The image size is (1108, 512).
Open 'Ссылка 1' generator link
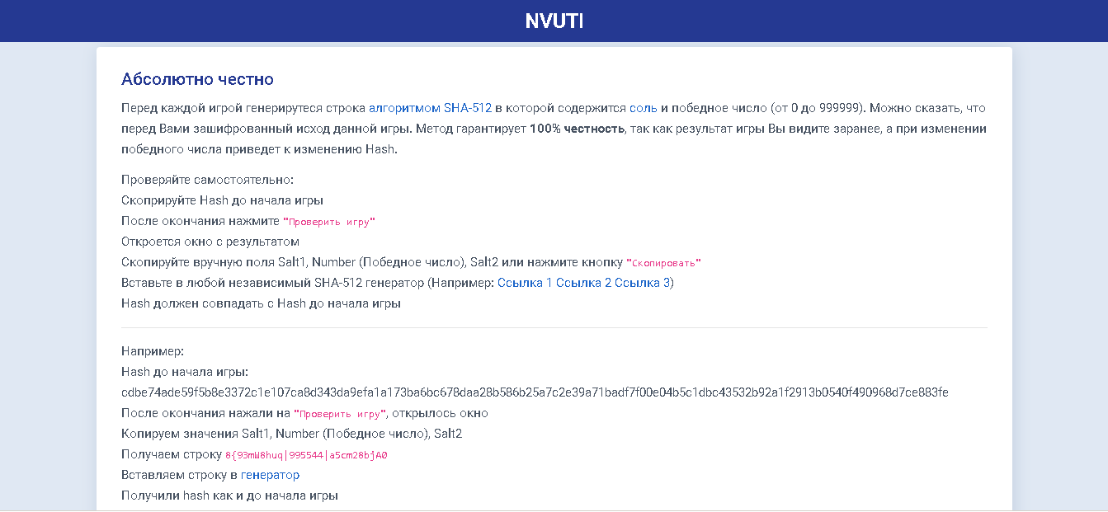pyautogui.click(x=525, y=283)
